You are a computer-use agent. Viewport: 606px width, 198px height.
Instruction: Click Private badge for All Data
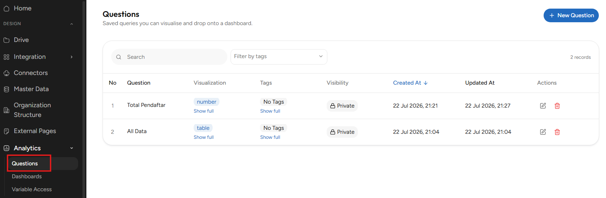[342, 132]
